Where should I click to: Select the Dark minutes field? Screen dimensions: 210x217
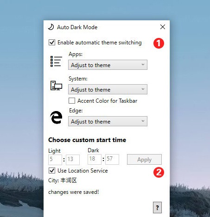click(x=112, y=159)
